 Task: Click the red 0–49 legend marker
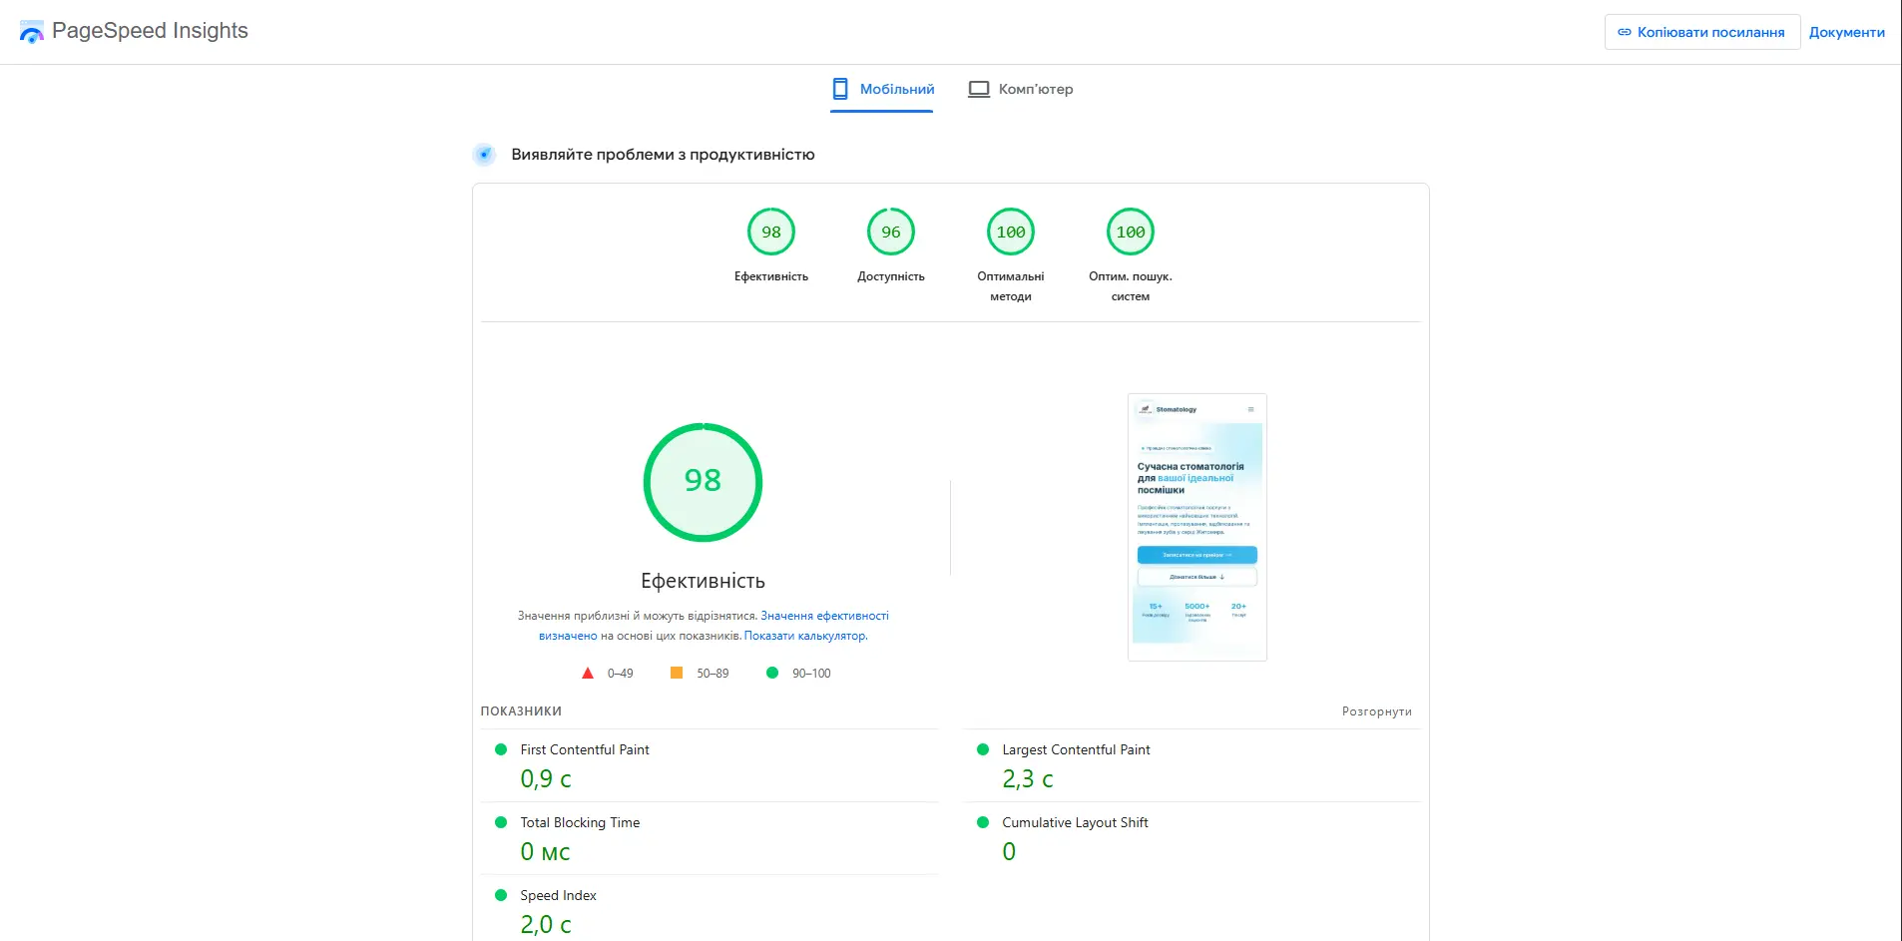pos(588,673)
